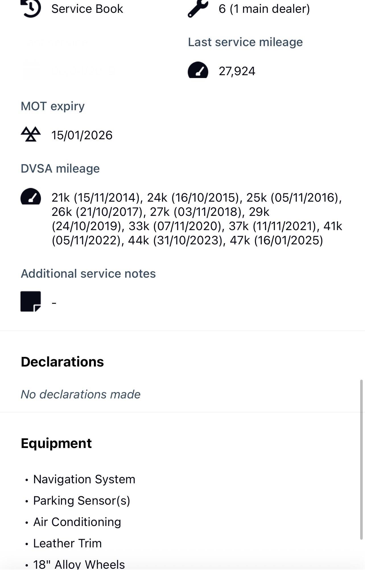Click the service history clock icon
Image resolution: width=365 pixels, height=575 pixels.
point(31,9)
